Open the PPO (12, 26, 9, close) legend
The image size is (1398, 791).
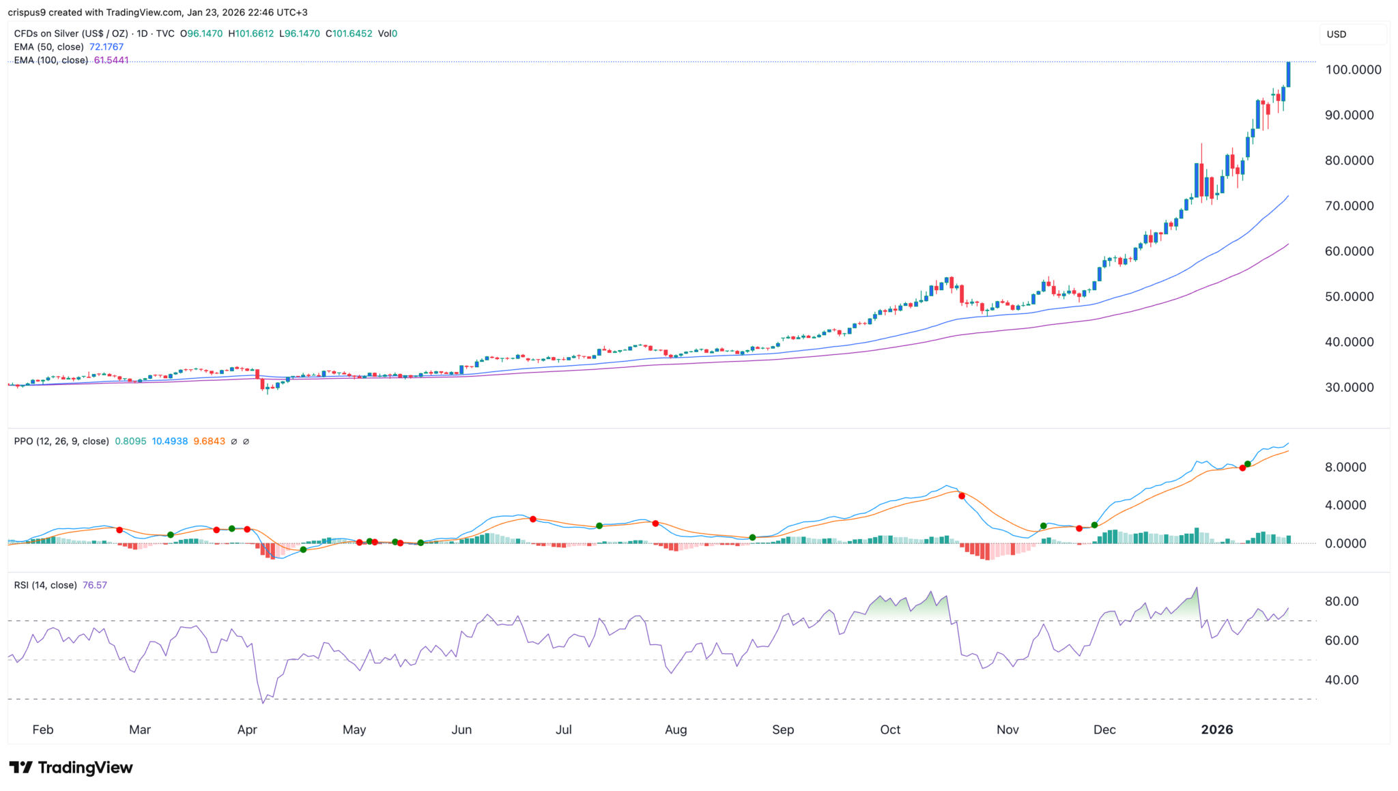[61, 442]
